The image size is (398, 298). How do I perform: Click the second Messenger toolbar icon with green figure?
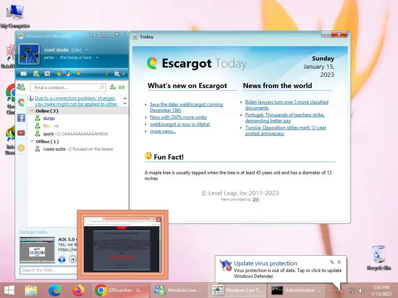pos(36,73)
